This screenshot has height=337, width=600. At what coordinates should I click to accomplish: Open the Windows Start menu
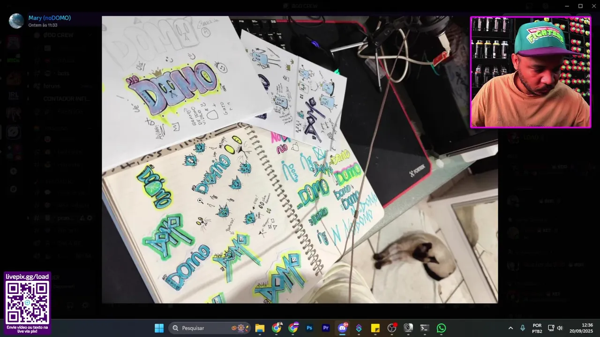[159, 328]
